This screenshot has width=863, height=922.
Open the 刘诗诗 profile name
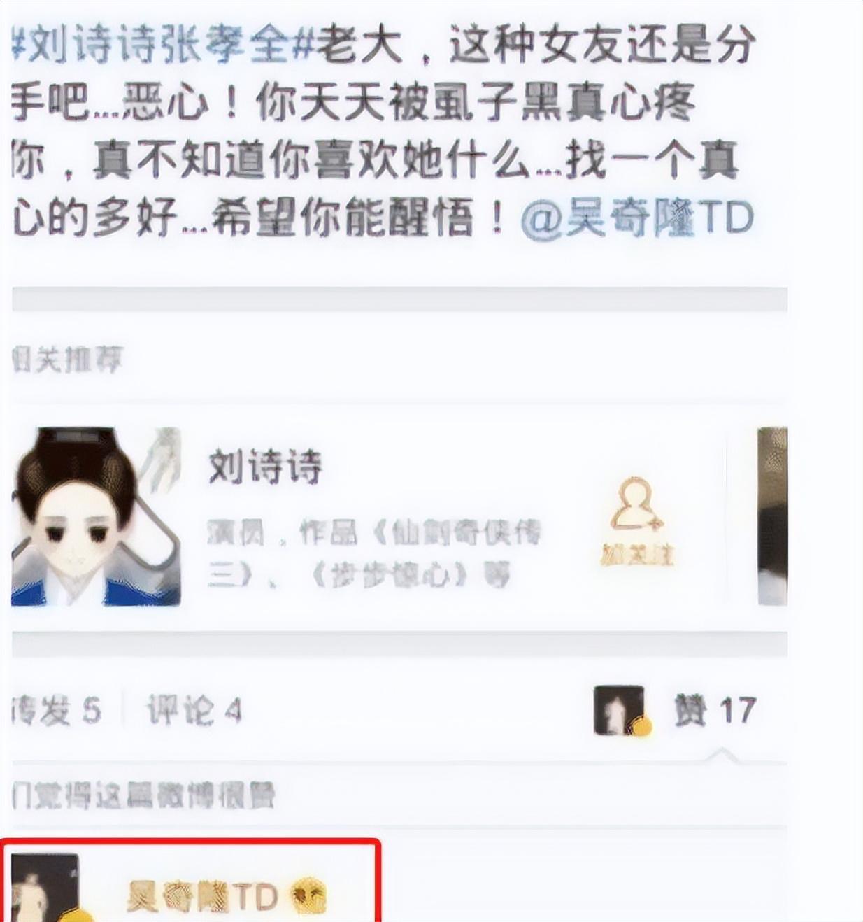pyautogui.click(x=265, y=467)
